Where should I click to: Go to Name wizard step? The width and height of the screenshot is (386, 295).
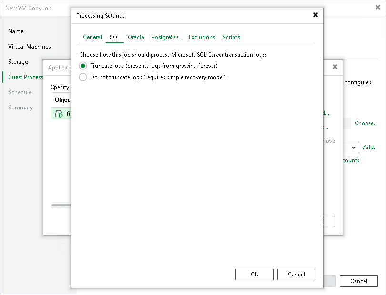click(x=16, y=31)
